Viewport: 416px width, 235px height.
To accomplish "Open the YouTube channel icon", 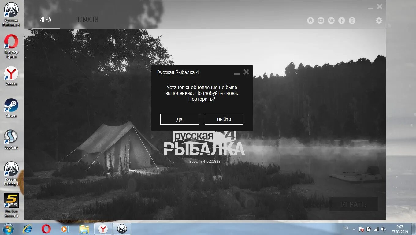I will (x=321, y=21).
